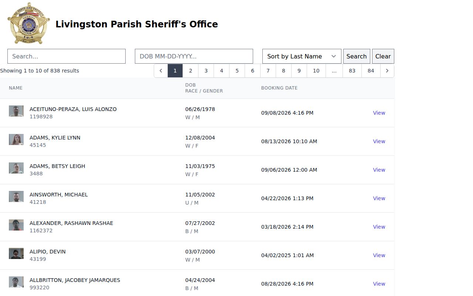473x296 pixels.
Task: Go to page 9
Action: [299, 71]
